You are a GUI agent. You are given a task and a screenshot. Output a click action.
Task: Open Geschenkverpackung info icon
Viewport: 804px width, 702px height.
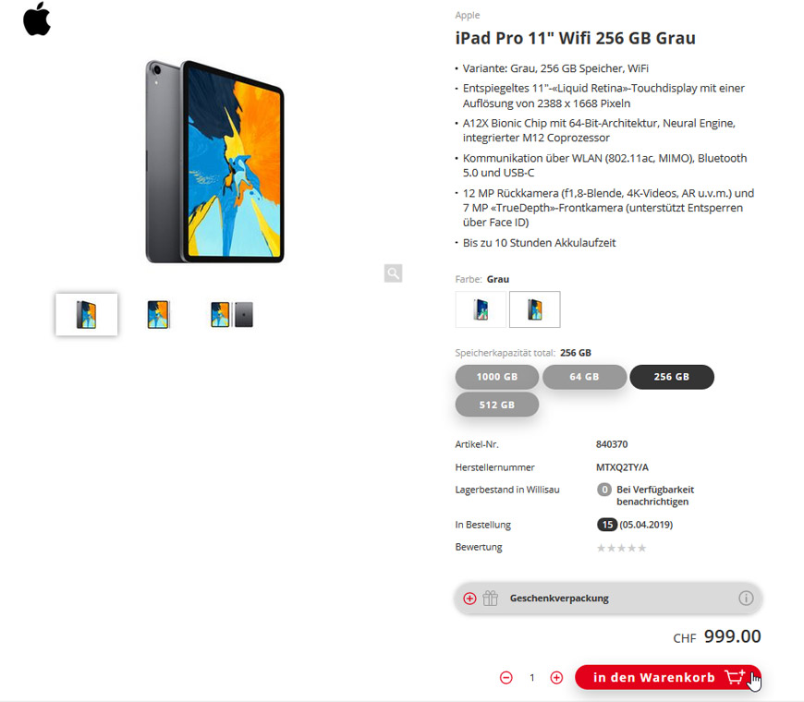tap(746, 598)
